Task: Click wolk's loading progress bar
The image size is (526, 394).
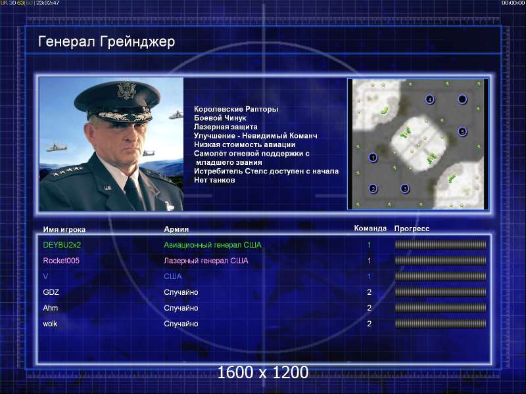Action: 441,324
